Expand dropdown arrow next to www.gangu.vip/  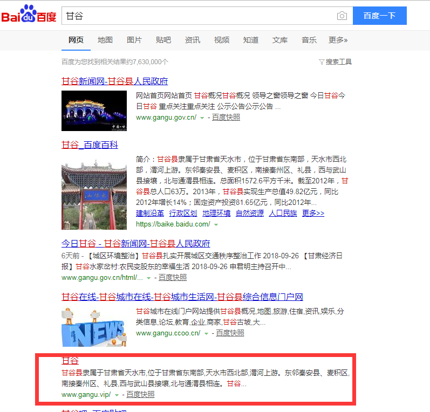(x=117, y=395)
